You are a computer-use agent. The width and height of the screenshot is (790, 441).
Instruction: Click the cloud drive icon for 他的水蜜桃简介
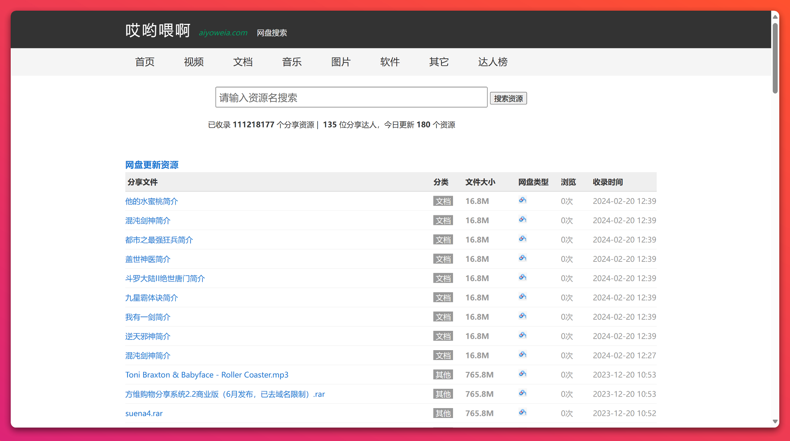[x=523, y=200]
